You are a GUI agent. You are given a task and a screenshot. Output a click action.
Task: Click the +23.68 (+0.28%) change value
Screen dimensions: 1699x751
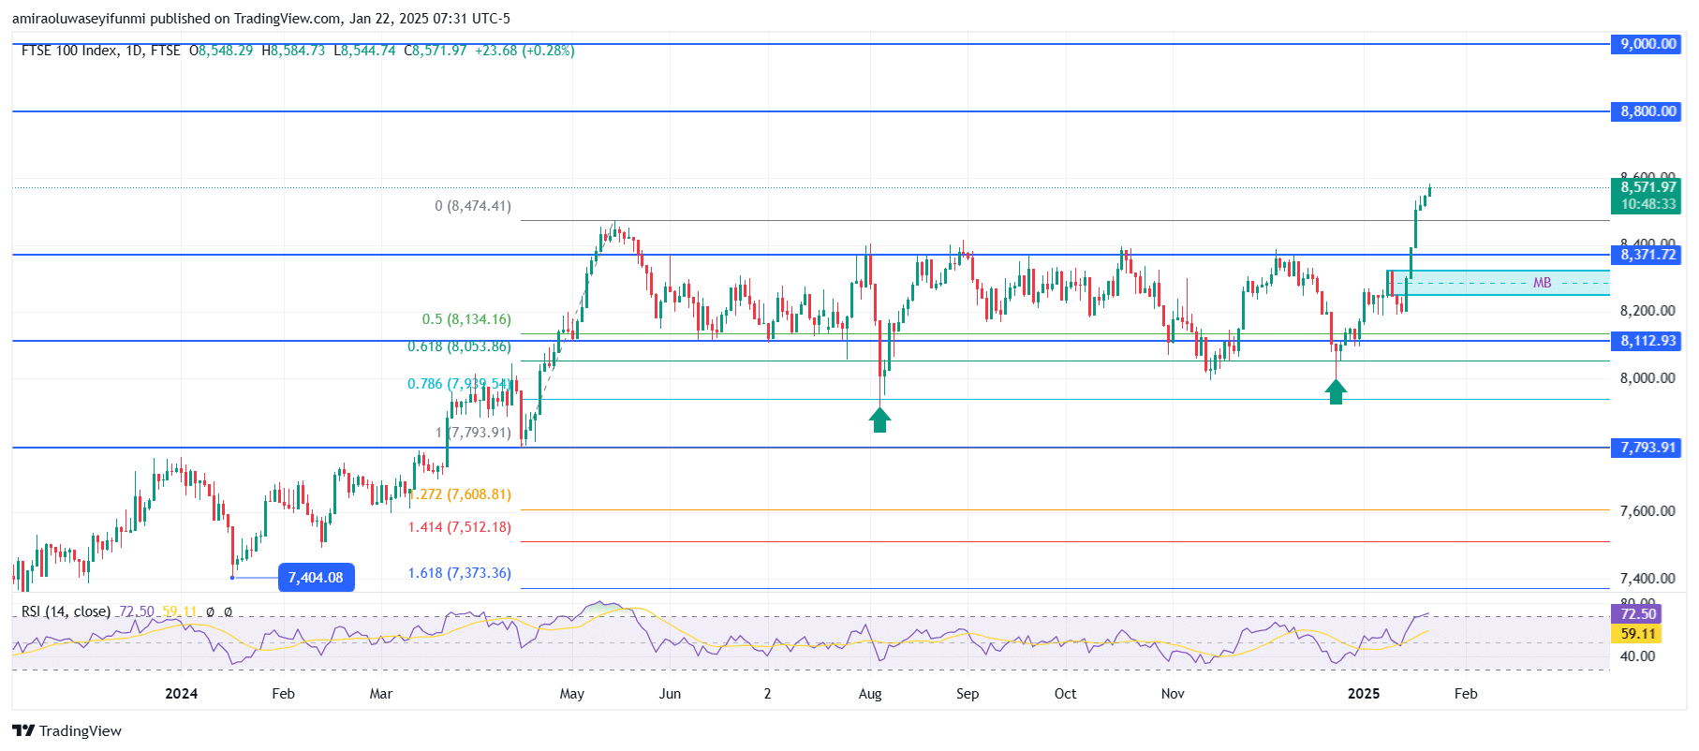tap(524, 51)
